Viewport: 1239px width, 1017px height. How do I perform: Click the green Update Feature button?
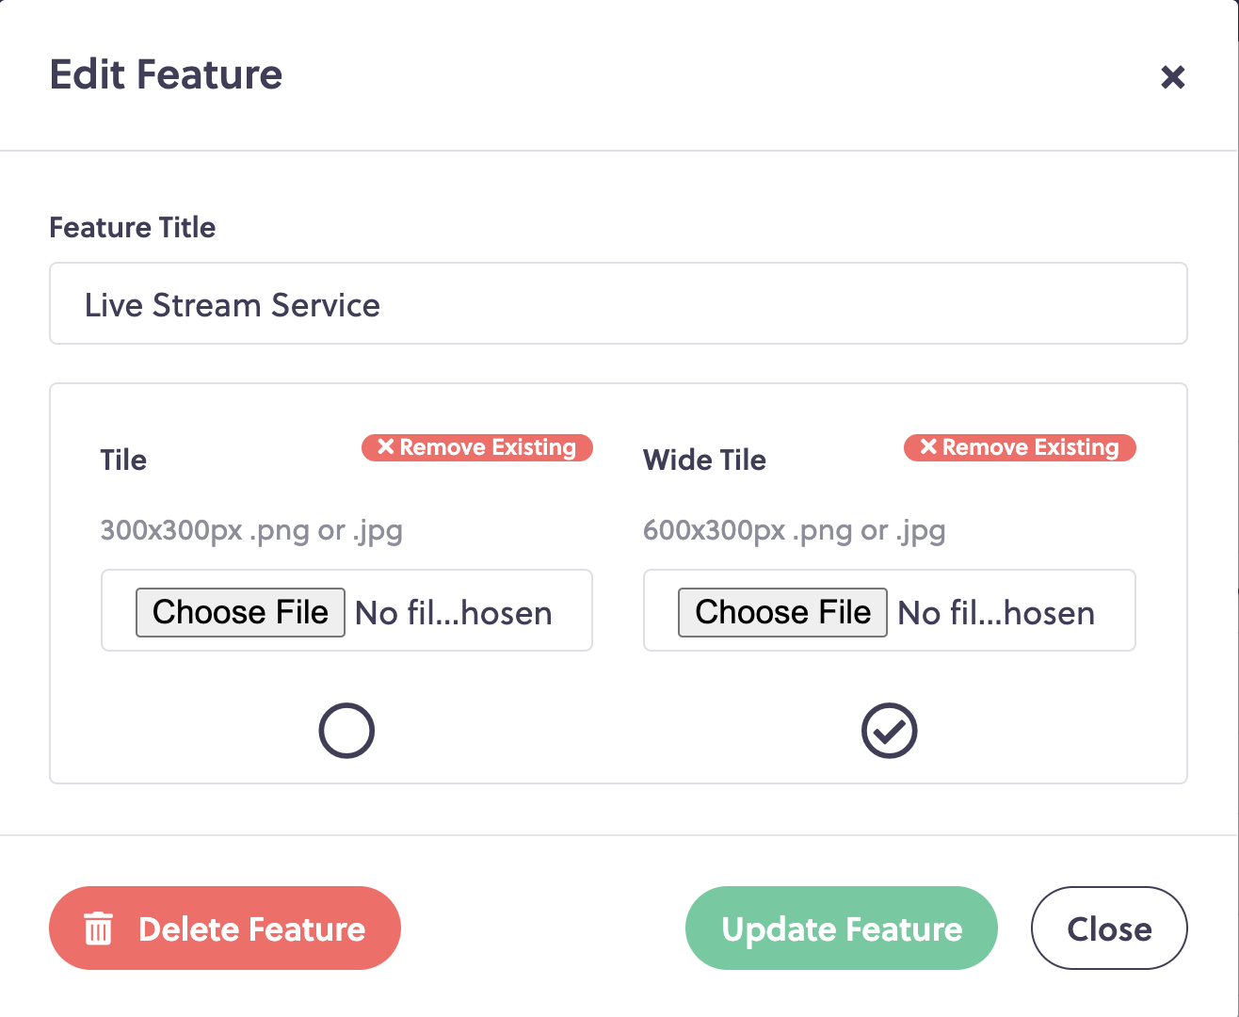(842, 928)
